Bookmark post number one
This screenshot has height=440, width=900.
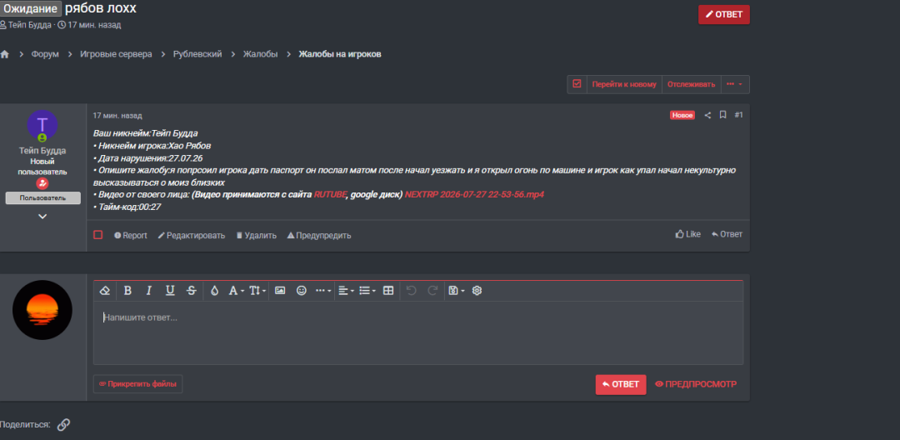tap(723, 115)
